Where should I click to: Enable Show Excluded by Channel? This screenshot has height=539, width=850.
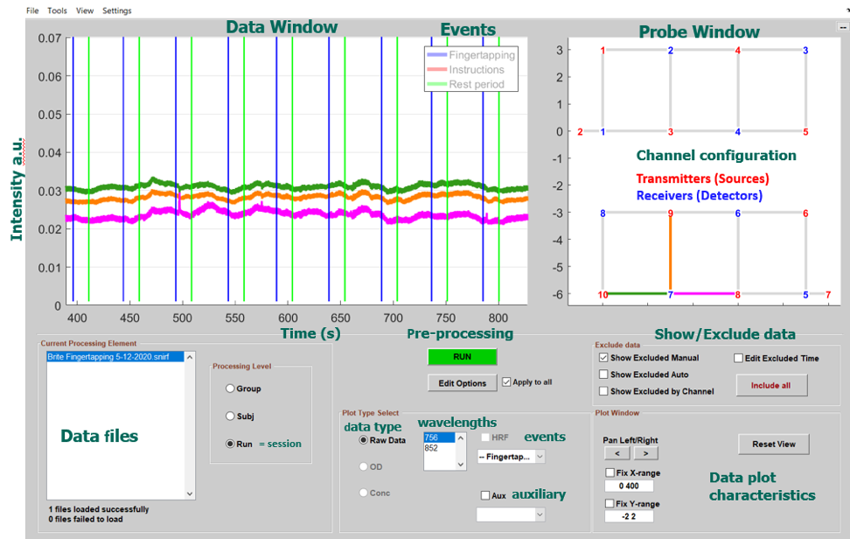[x=603, y=390]
